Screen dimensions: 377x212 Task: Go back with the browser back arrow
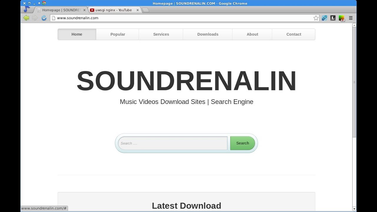pos(26,18)
